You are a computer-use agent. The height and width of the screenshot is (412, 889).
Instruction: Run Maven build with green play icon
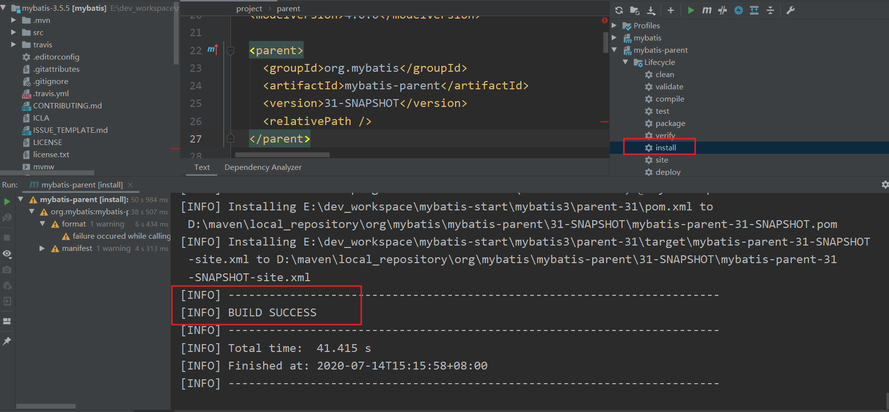tap(691, 10)
